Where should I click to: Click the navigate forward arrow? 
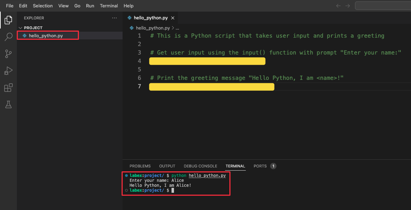point(347,6)
